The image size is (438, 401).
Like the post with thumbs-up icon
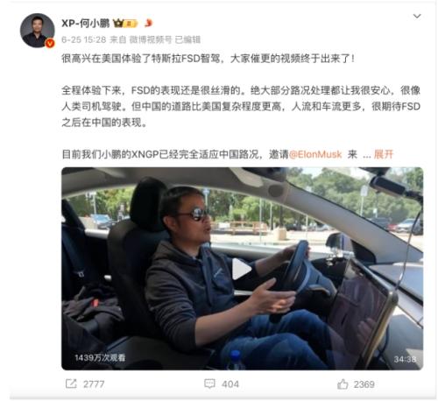(343, 384)
